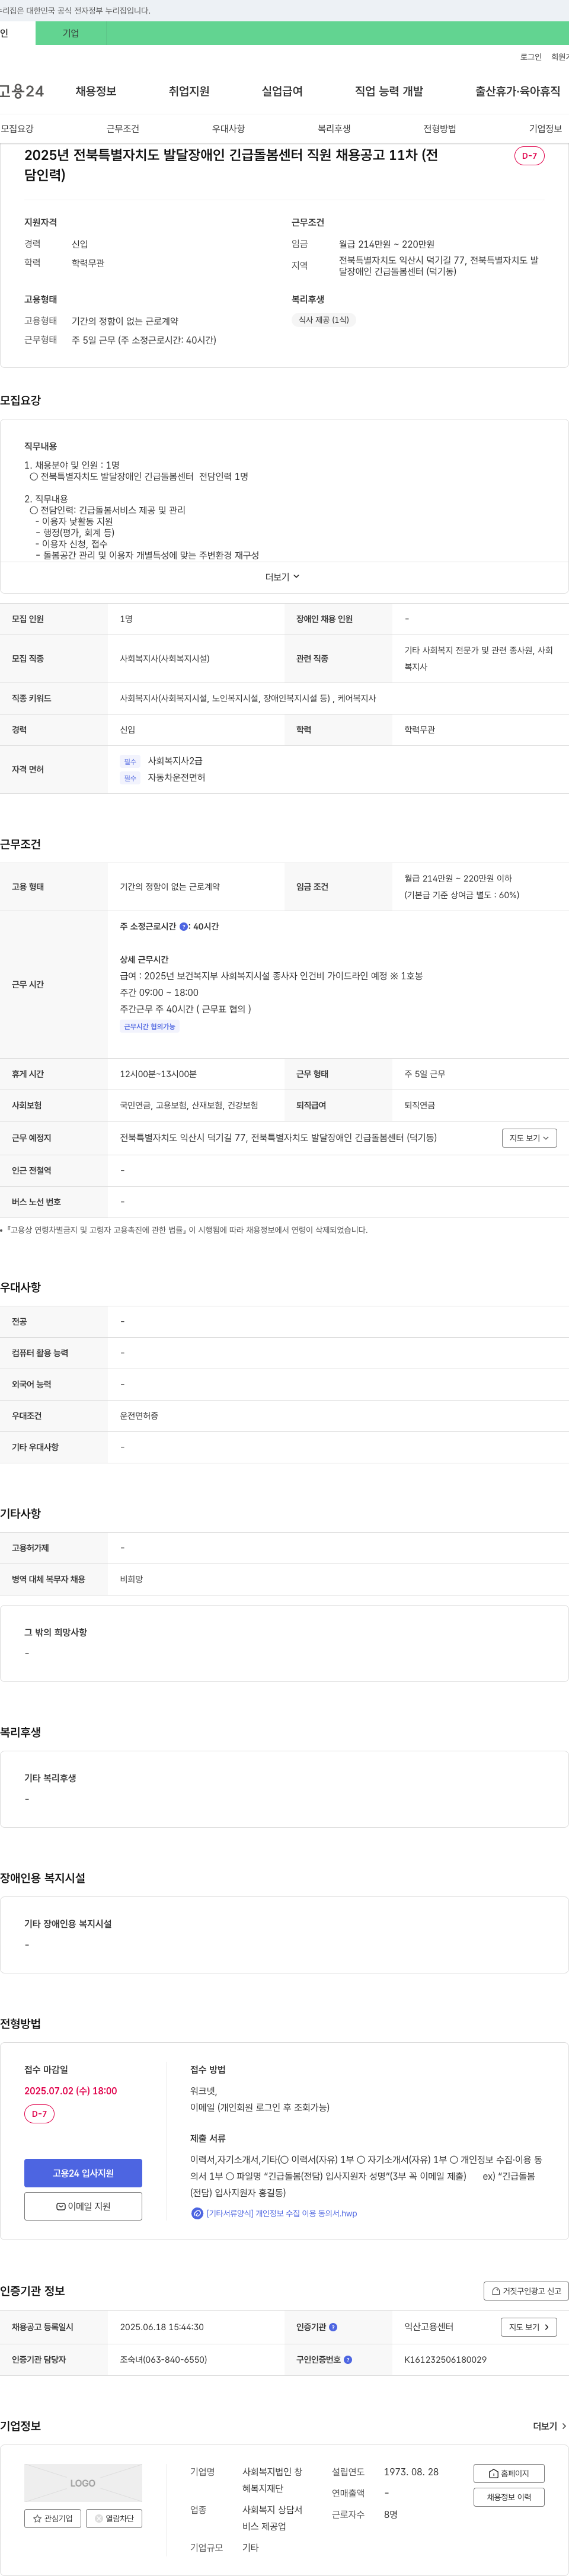This screenshot has width=569, height=2576.
Task: Open the 채용정보 menu
Action: 96,91
